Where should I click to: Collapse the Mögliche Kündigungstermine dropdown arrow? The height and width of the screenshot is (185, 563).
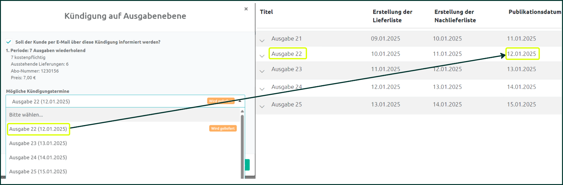pos(240,101)
